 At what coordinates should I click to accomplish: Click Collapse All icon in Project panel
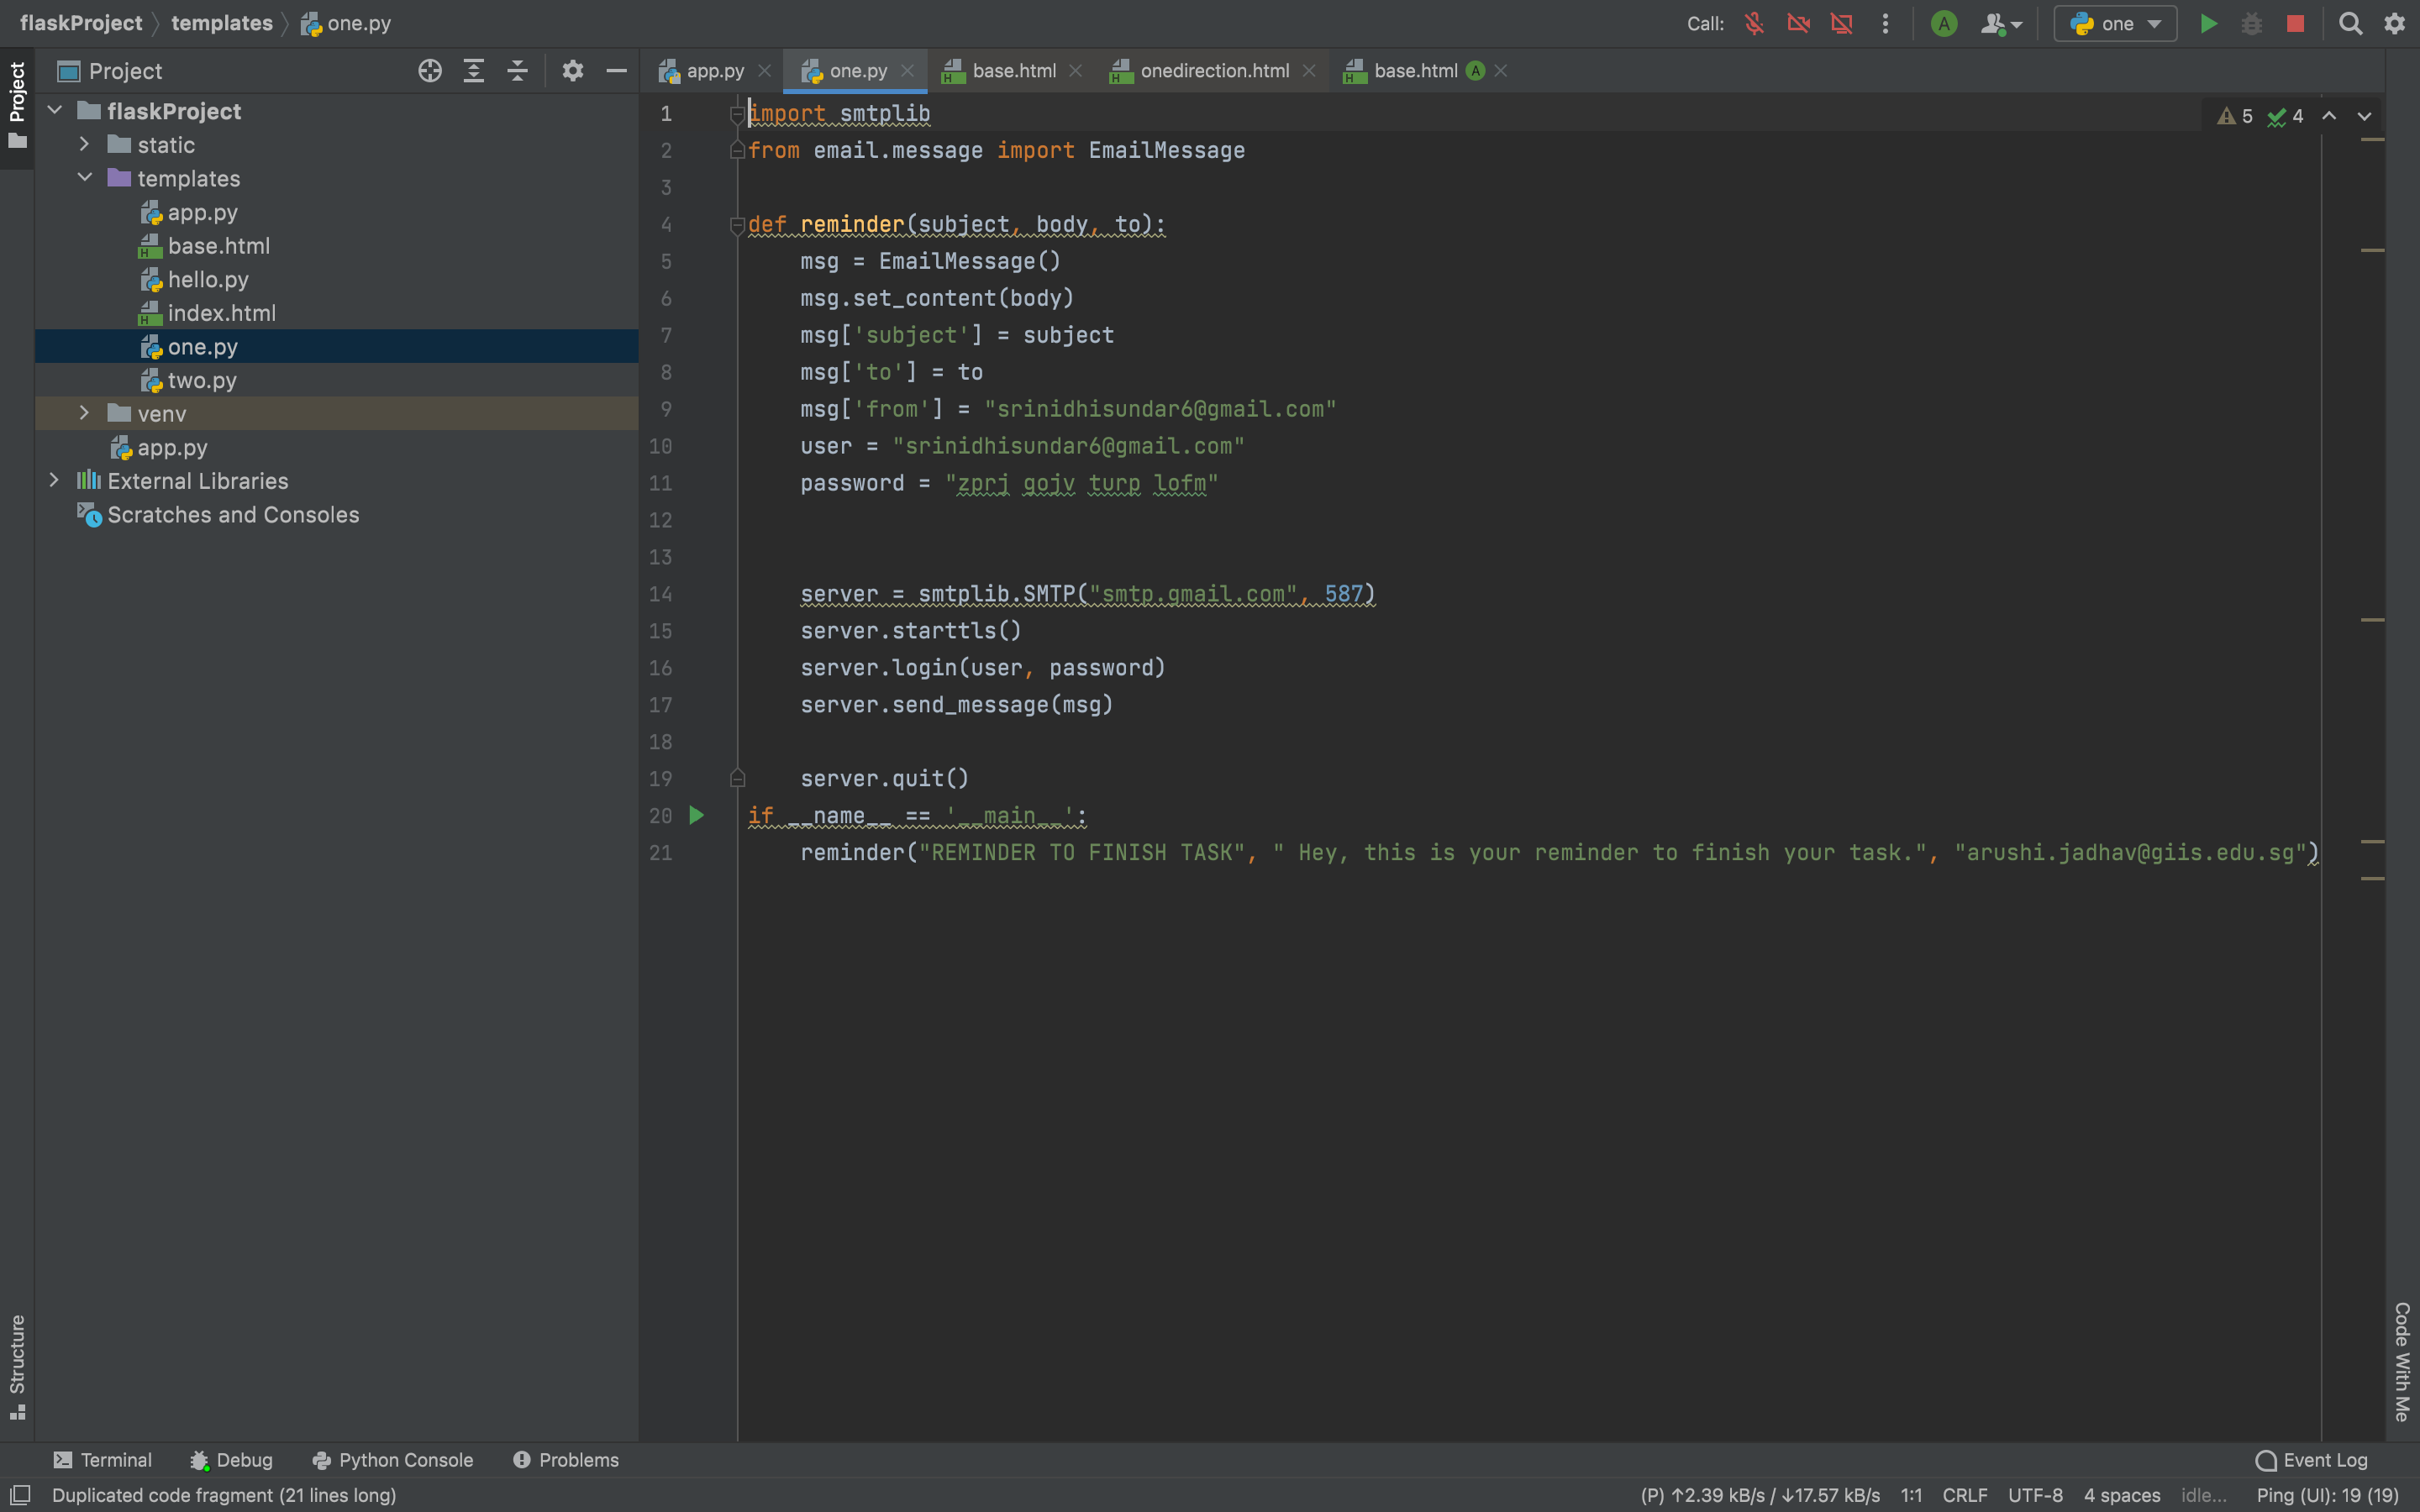coord(517,71)
